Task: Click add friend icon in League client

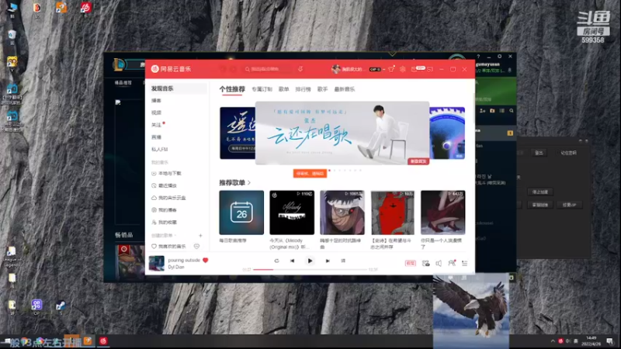Action: 482,111
